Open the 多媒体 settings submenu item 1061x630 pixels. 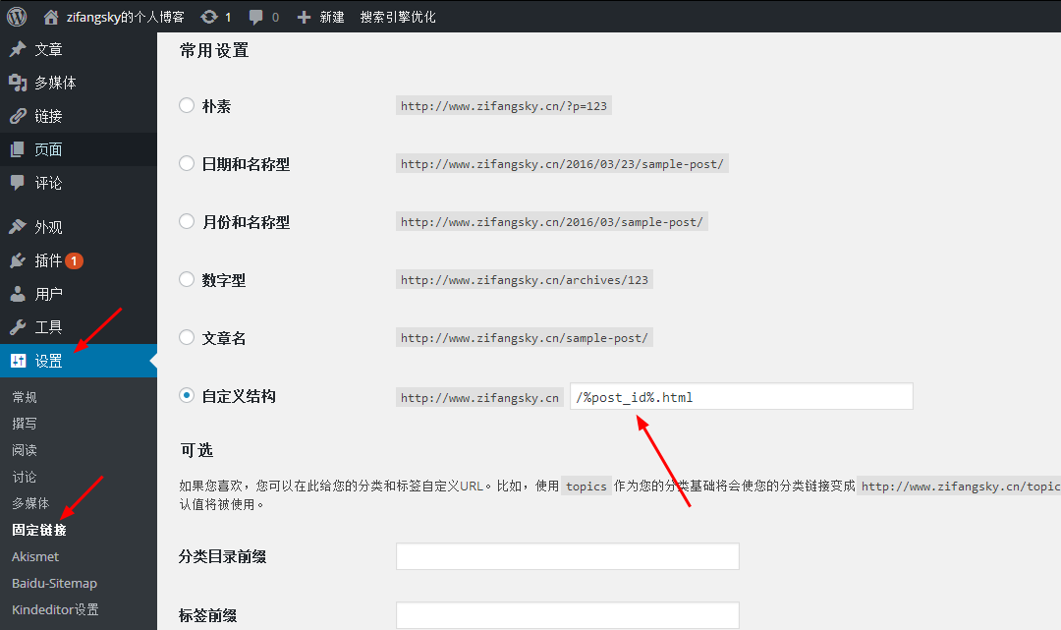point(30,503)
